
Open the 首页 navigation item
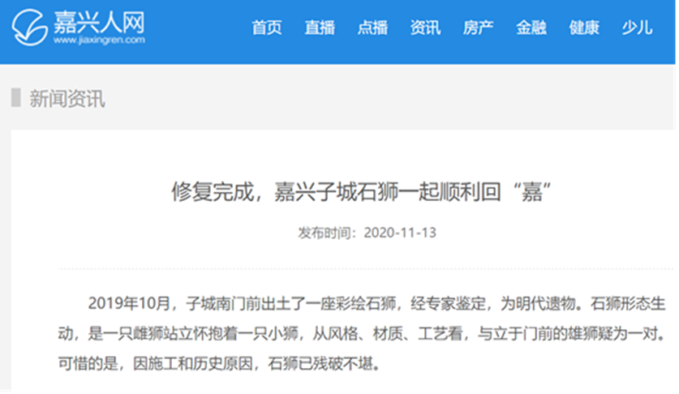pyautogui.click(x=267, y=28)
